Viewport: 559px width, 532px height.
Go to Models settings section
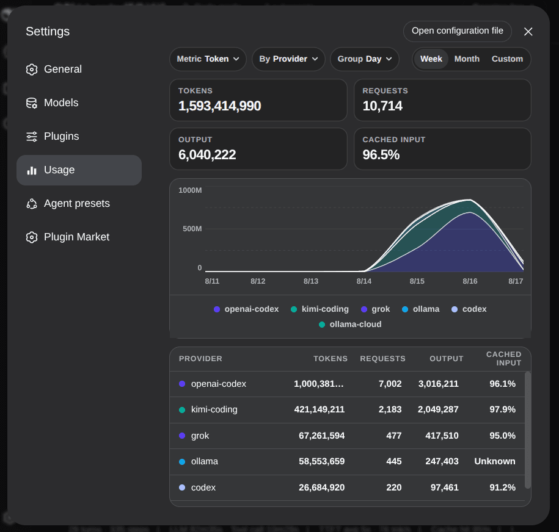tap(79, 102)
